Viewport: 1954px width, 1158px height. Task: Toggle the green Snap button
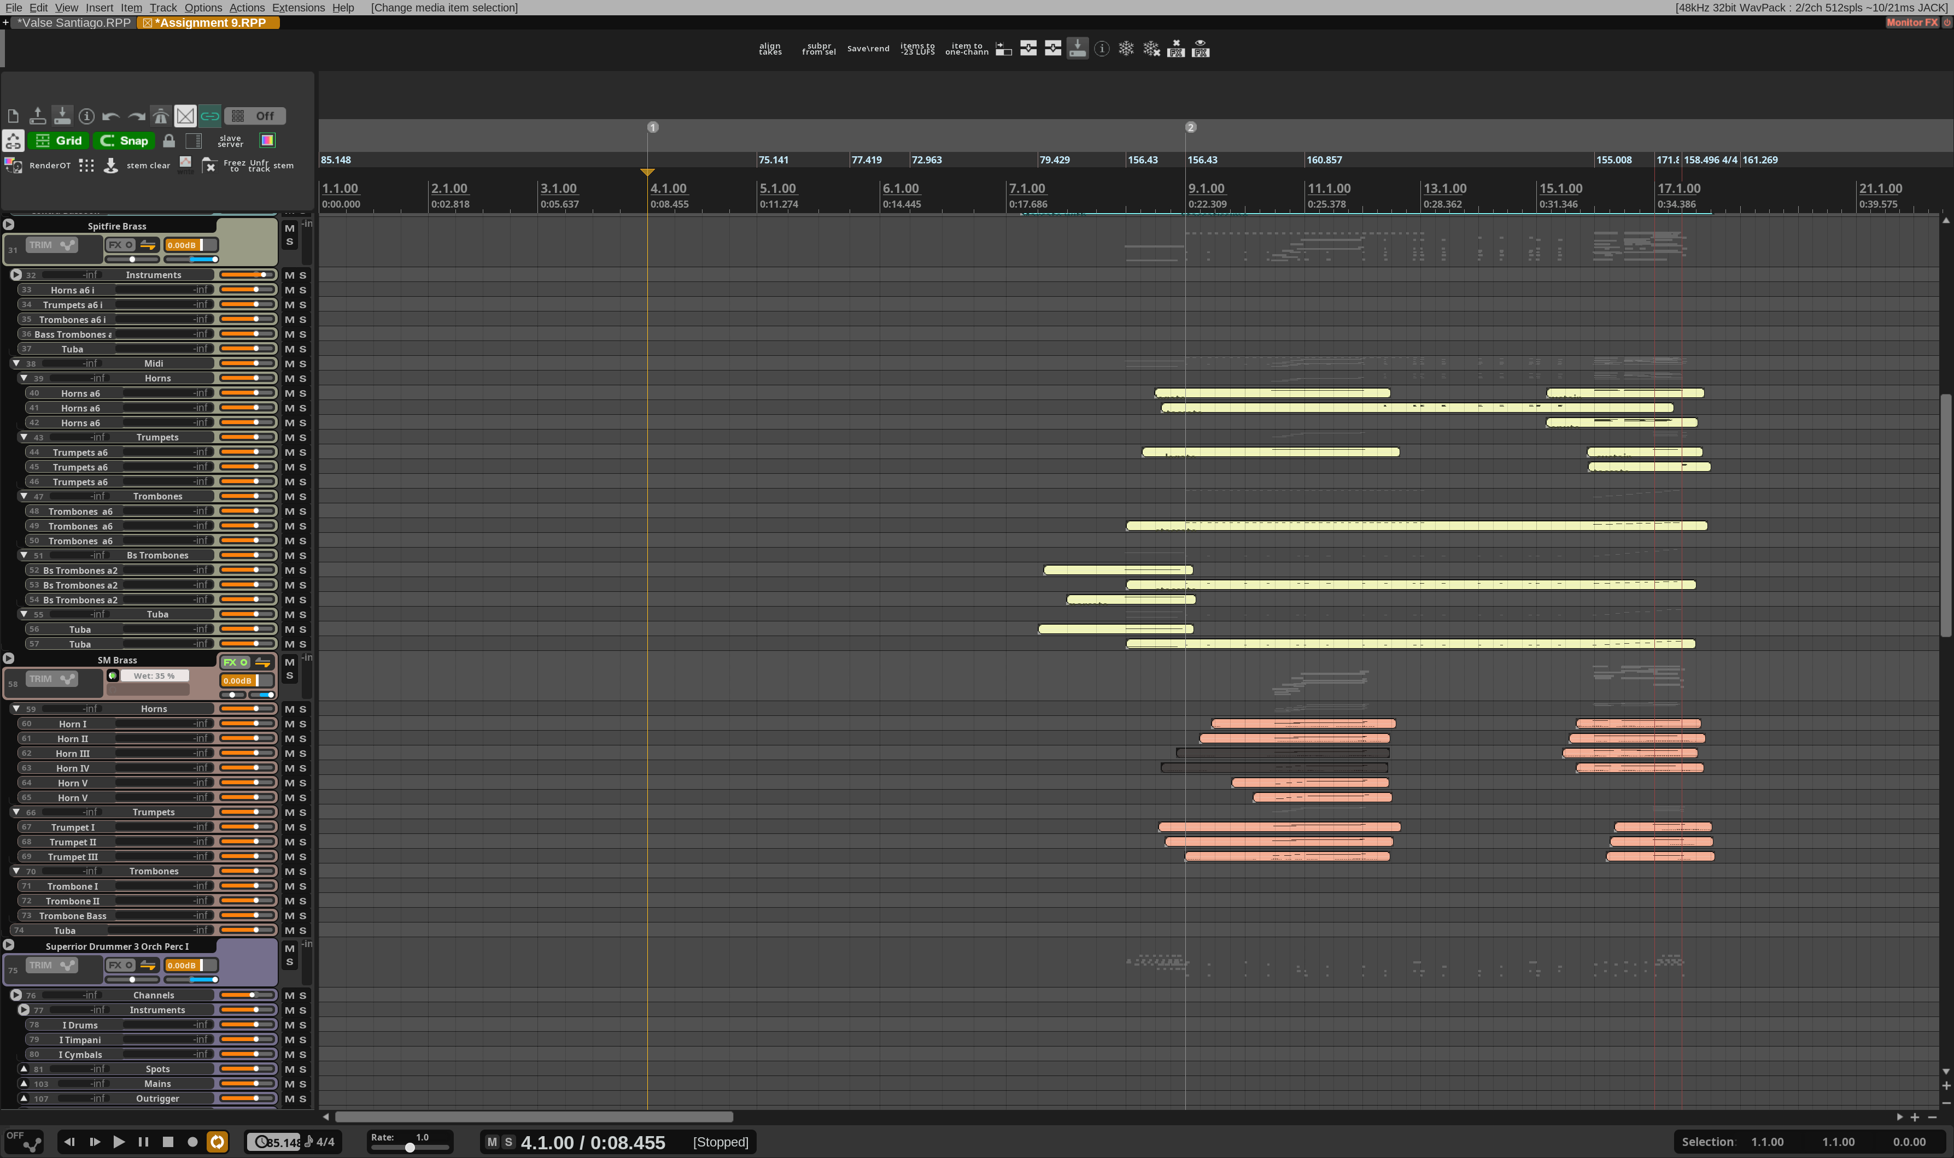click(125, 140)
